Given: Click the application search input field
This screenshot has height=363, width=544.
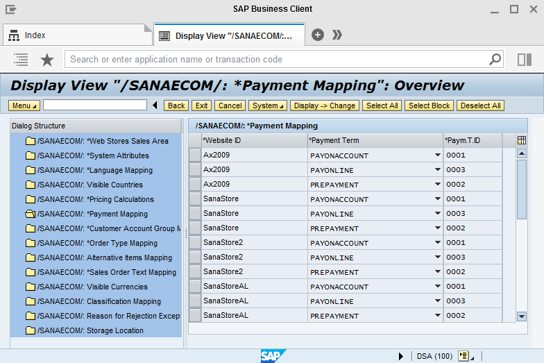Looking at the screenshot, I should pos(278,60).
